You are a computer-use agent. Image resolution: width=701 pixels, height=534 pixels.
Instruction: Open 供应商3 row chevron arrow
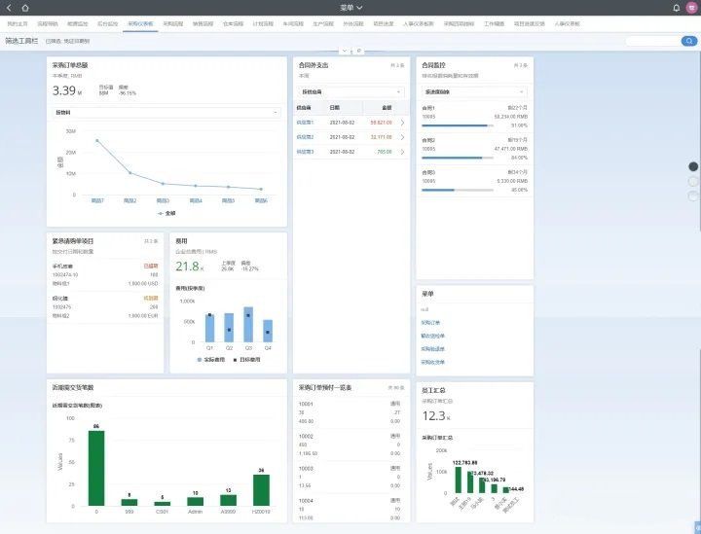point(402,152)
